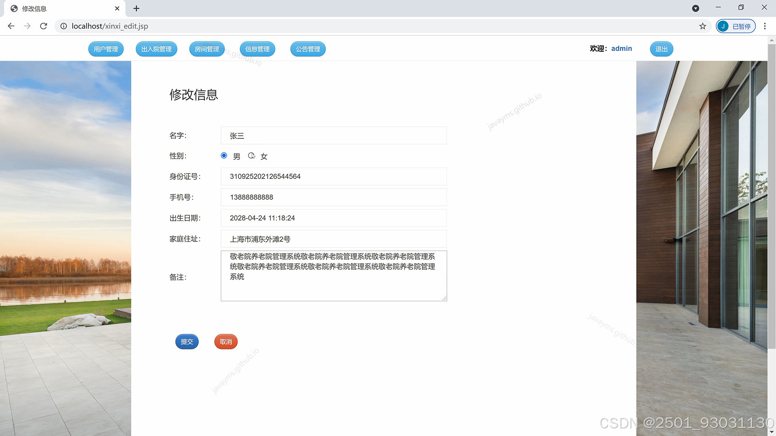
Task: Click the 出生日期 input field
Action: click(334, 218)
